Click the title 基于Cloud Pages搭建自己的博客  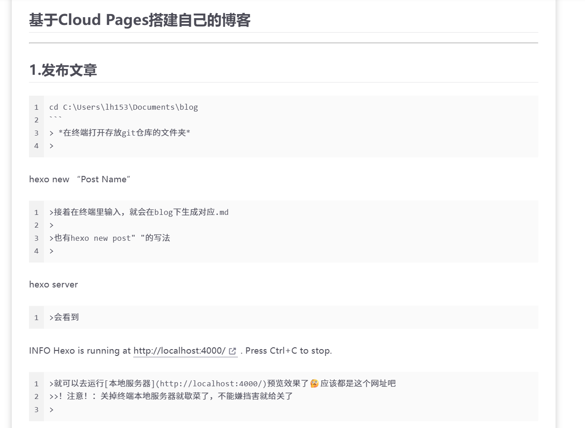[140, 20]
